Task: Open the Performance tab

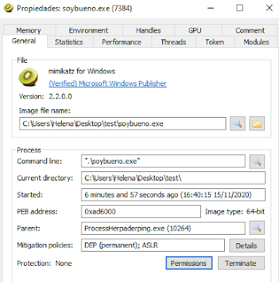Action: point(122,42)
